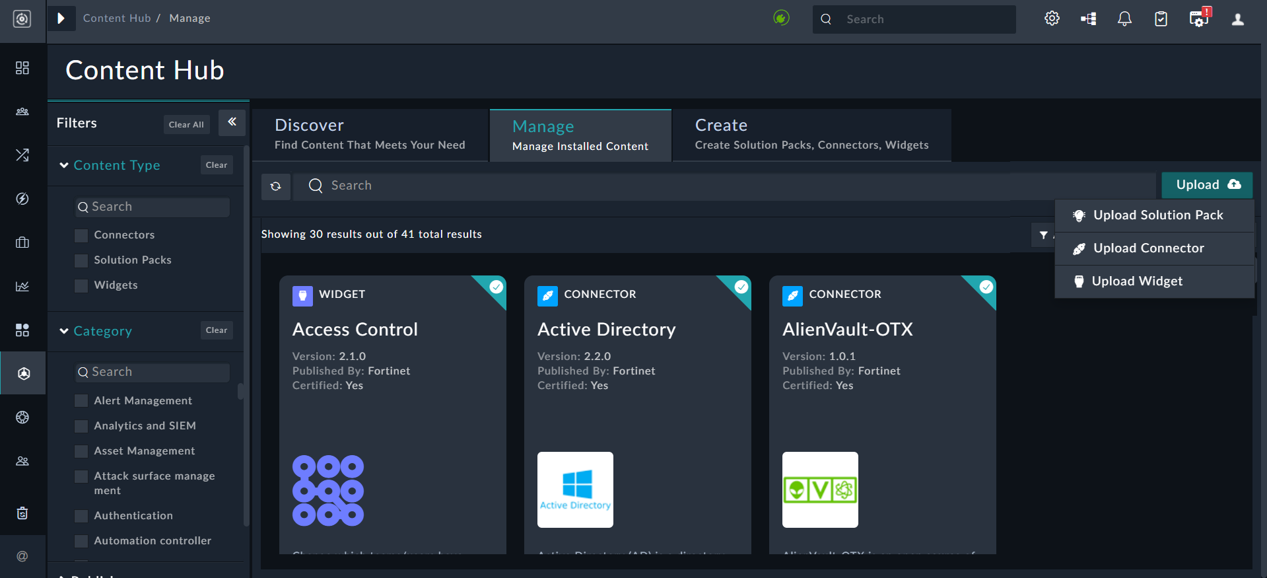Tick the Alert Management category checkbox

pyautogui.click(x=81, y=401)
